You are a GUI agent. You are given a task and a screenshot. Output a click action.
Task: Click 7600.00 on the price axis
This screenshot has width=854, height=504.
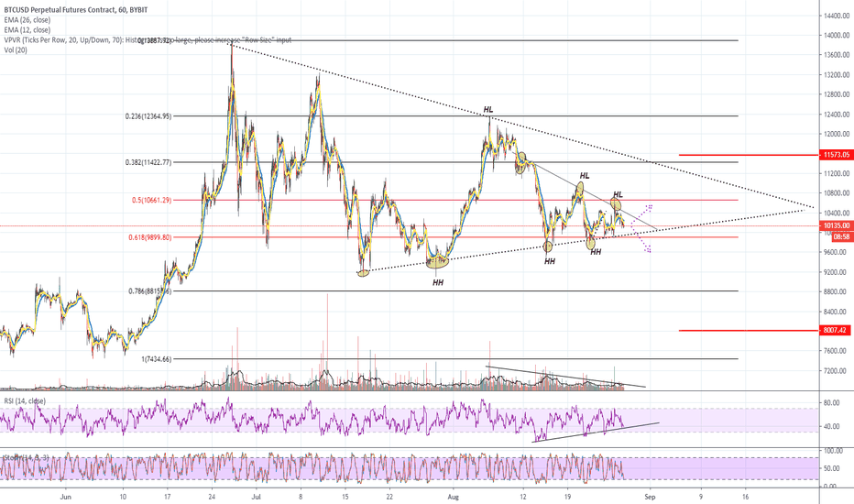click(x=836, y=351)
